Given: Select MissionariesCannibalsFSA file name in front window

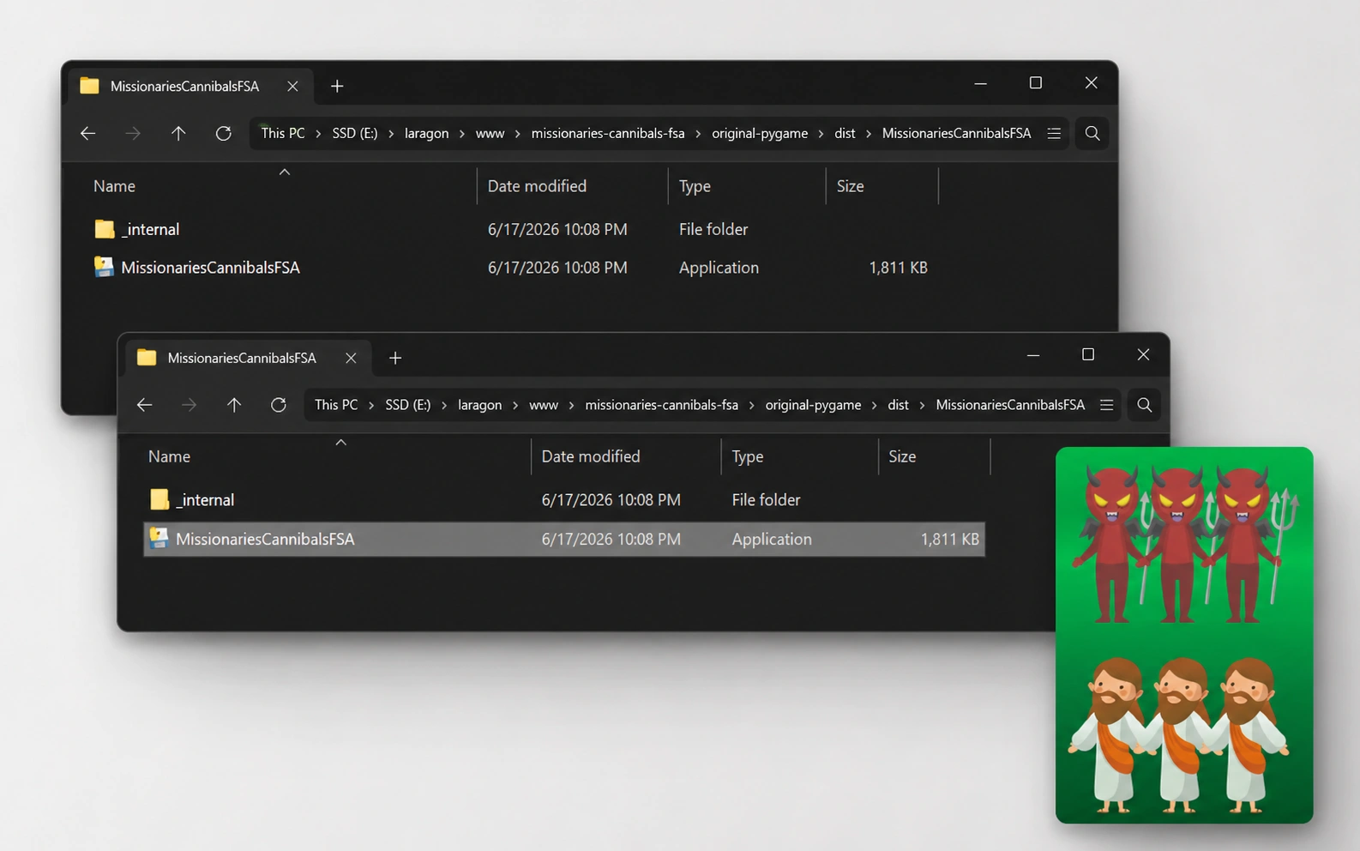Looking at the screenshot, I should [265, 539].
